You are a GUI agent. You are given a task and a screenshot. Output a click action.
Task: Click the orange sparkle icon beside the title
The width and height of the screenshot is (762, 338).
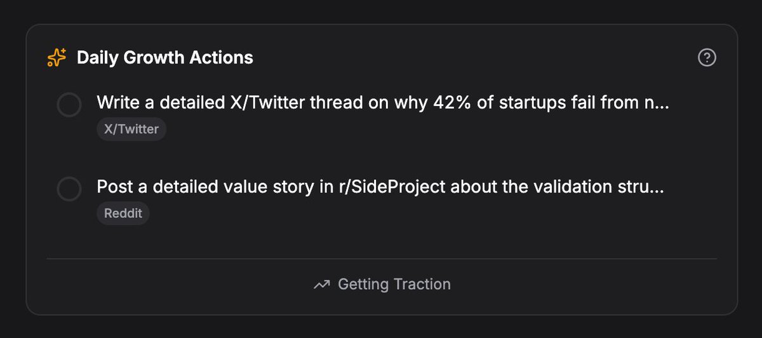(x=57, y=58)
